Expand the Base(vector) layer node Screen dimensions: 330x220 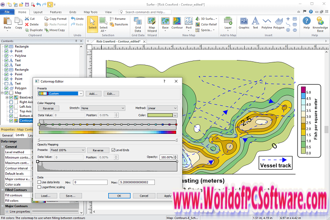[7, 98]
